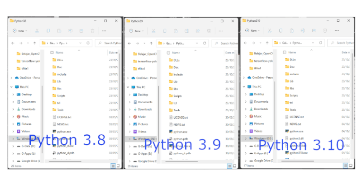This screenshot has width=362, height=190.
Task: Click the Rename icon in the Python38 window
Action: coord(70,31)
